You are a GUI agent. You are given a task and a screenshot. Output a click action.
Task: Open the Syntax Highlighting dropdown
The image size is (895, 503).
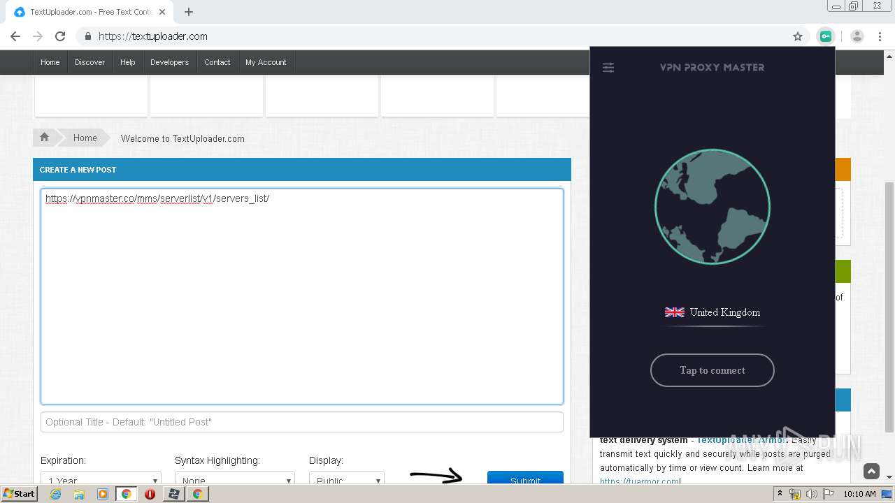coord(235,479)
